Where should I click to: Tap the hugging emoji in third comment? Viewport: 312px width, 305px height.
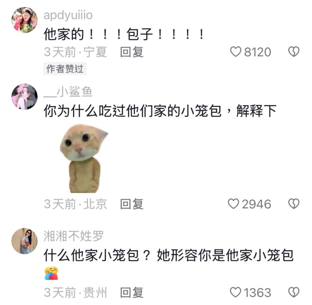click(x=51, y=273)
